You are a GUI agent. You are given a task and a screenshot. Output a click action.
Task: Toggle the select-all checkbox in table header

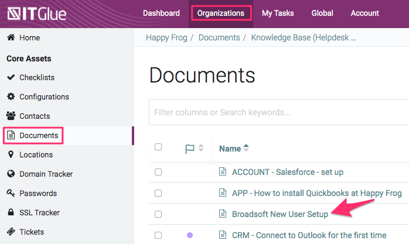(158, 147)
